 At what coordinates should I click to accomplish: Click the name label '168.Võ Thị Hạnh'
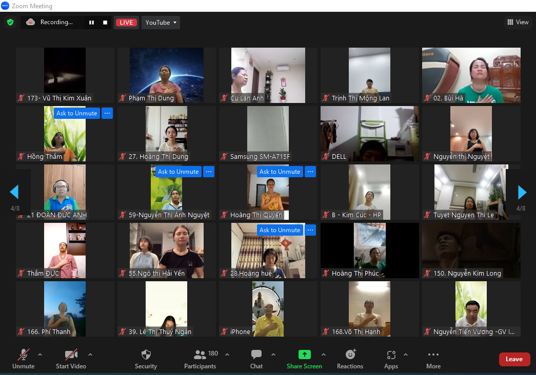(356, 331)
